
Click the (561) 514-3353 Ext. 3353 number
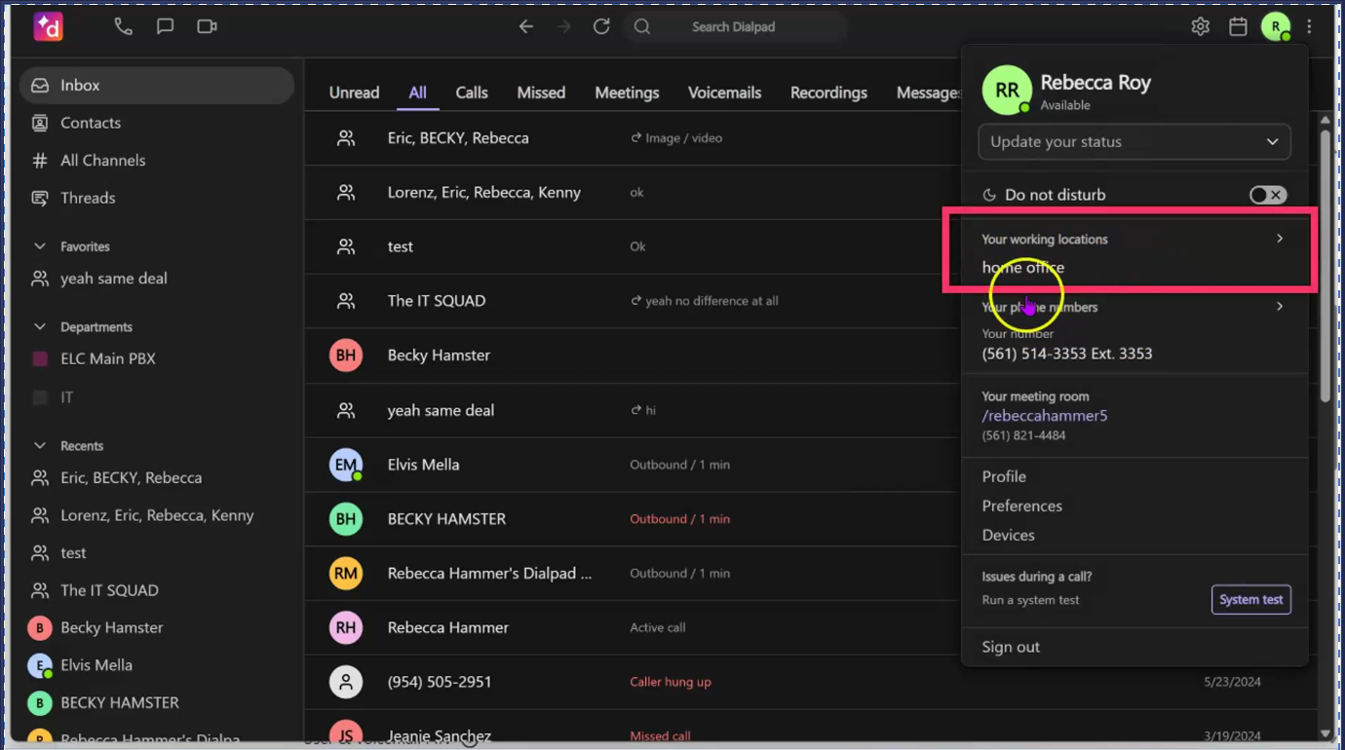pyautogui.click(x=1067, y=354)
